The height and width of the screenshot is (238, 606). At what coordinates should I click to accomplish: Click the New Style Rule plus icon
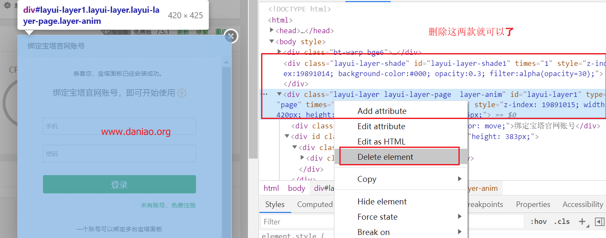[x=582, y=221]
